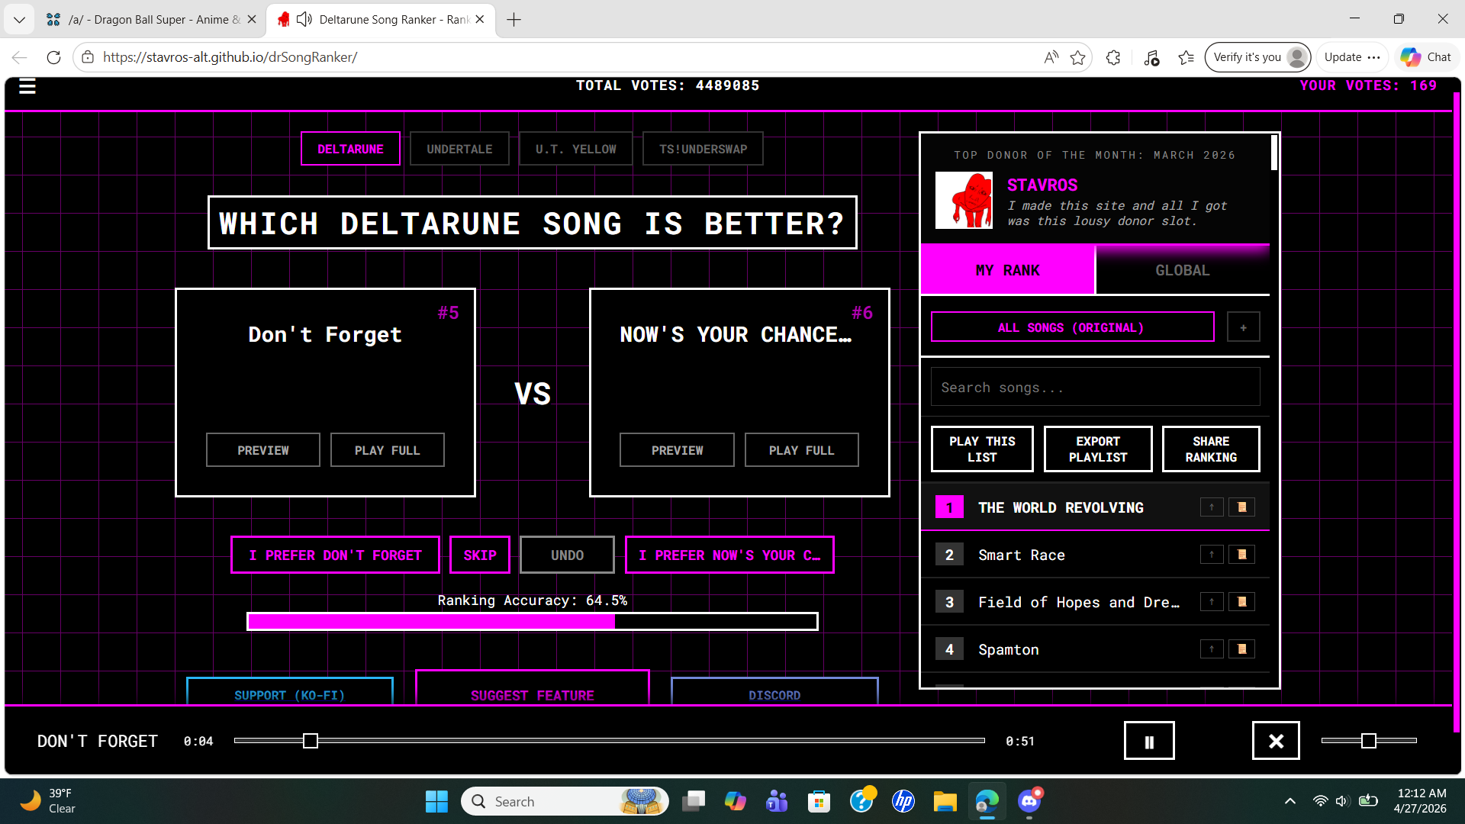Show hidden system tray icons
Viewport: 1465px width, 824px height.
[x=1290, y=801]
